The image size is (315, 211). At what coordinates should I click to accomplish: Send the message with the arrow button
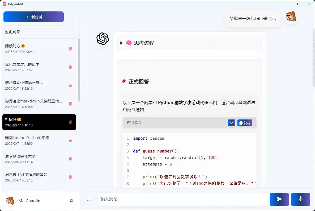click(x=279, y=199)
